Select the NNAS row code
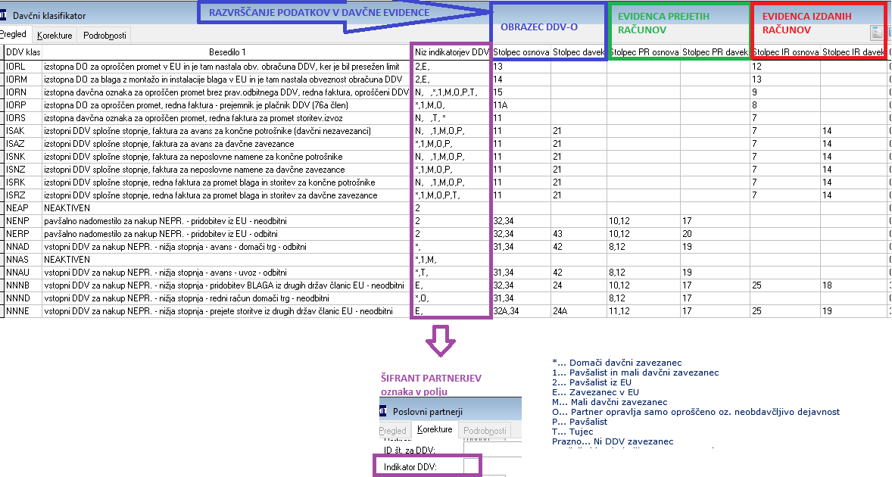The width and height of the screenshot is (892, 477). pos(17,260)
